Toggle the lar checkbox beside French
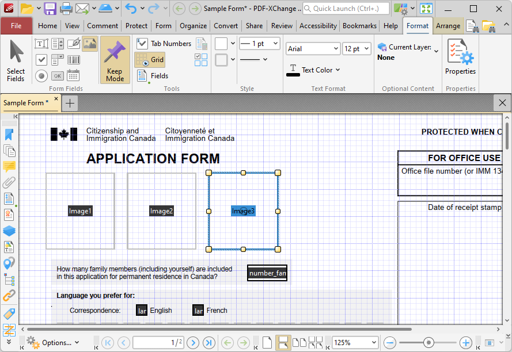Viewport: 512px width, 352px height. coord(198,311)
